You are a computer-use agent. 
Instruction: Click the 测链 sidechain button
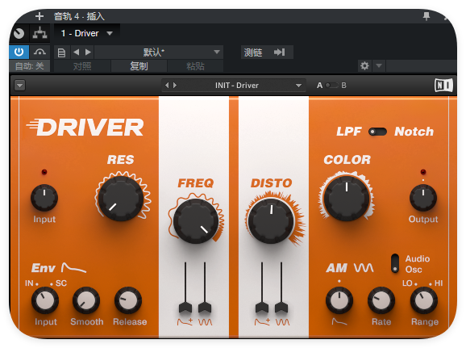(x=253, y=52)
